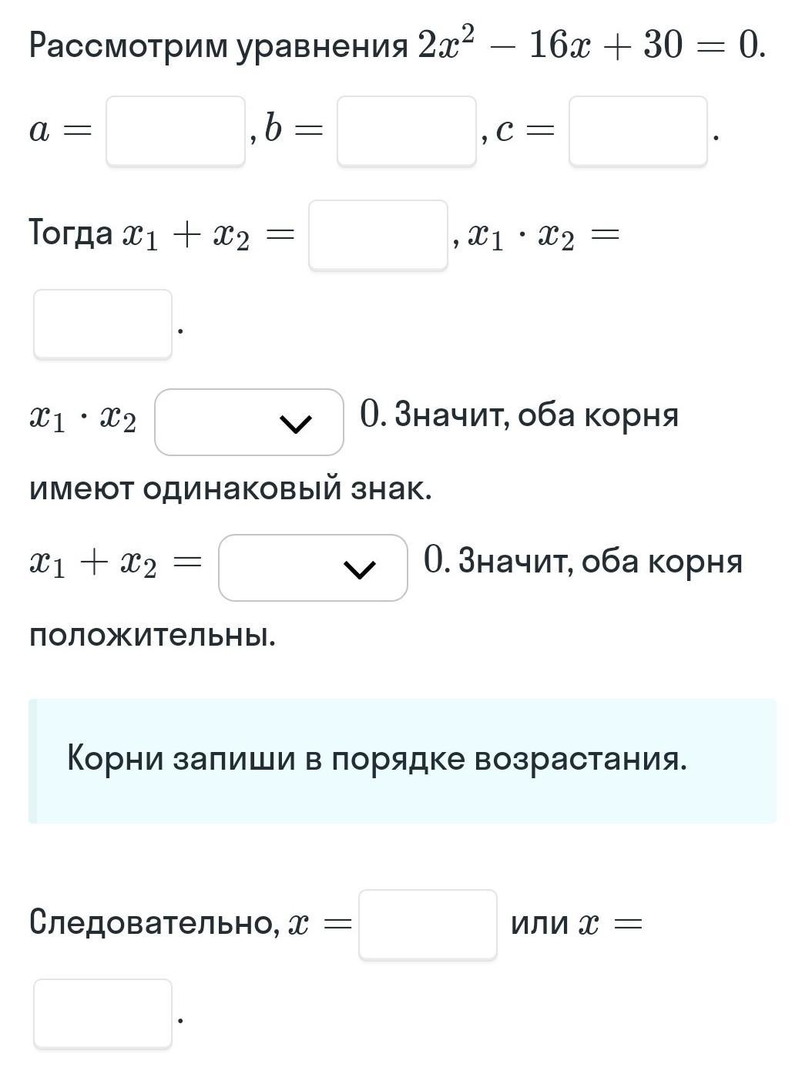
Task: Click the chevron arrow in the x₁ + x₂ dropdown
Action: 360,569
